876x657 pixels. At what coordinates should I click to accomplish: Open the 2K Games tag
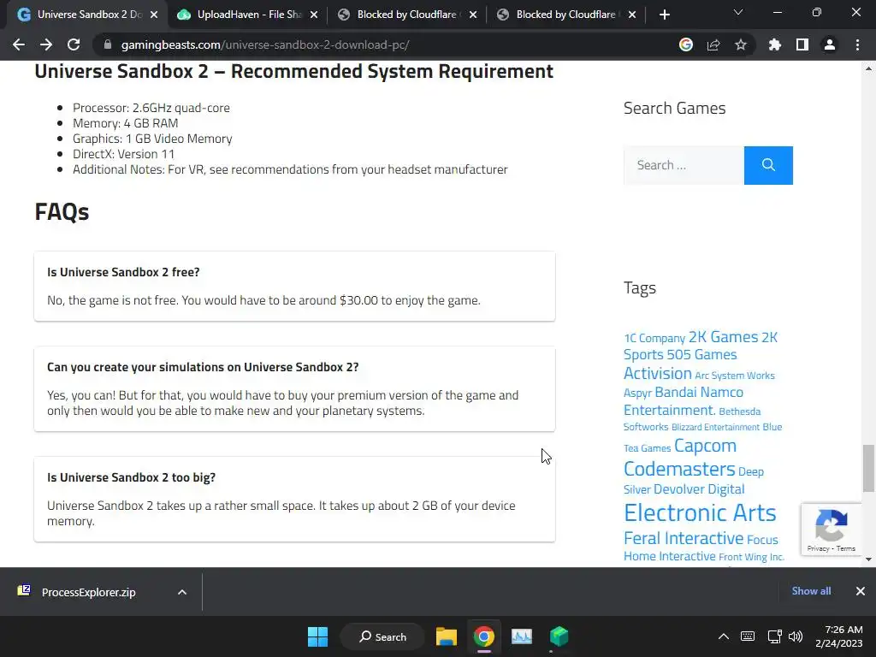click(723, 337)
